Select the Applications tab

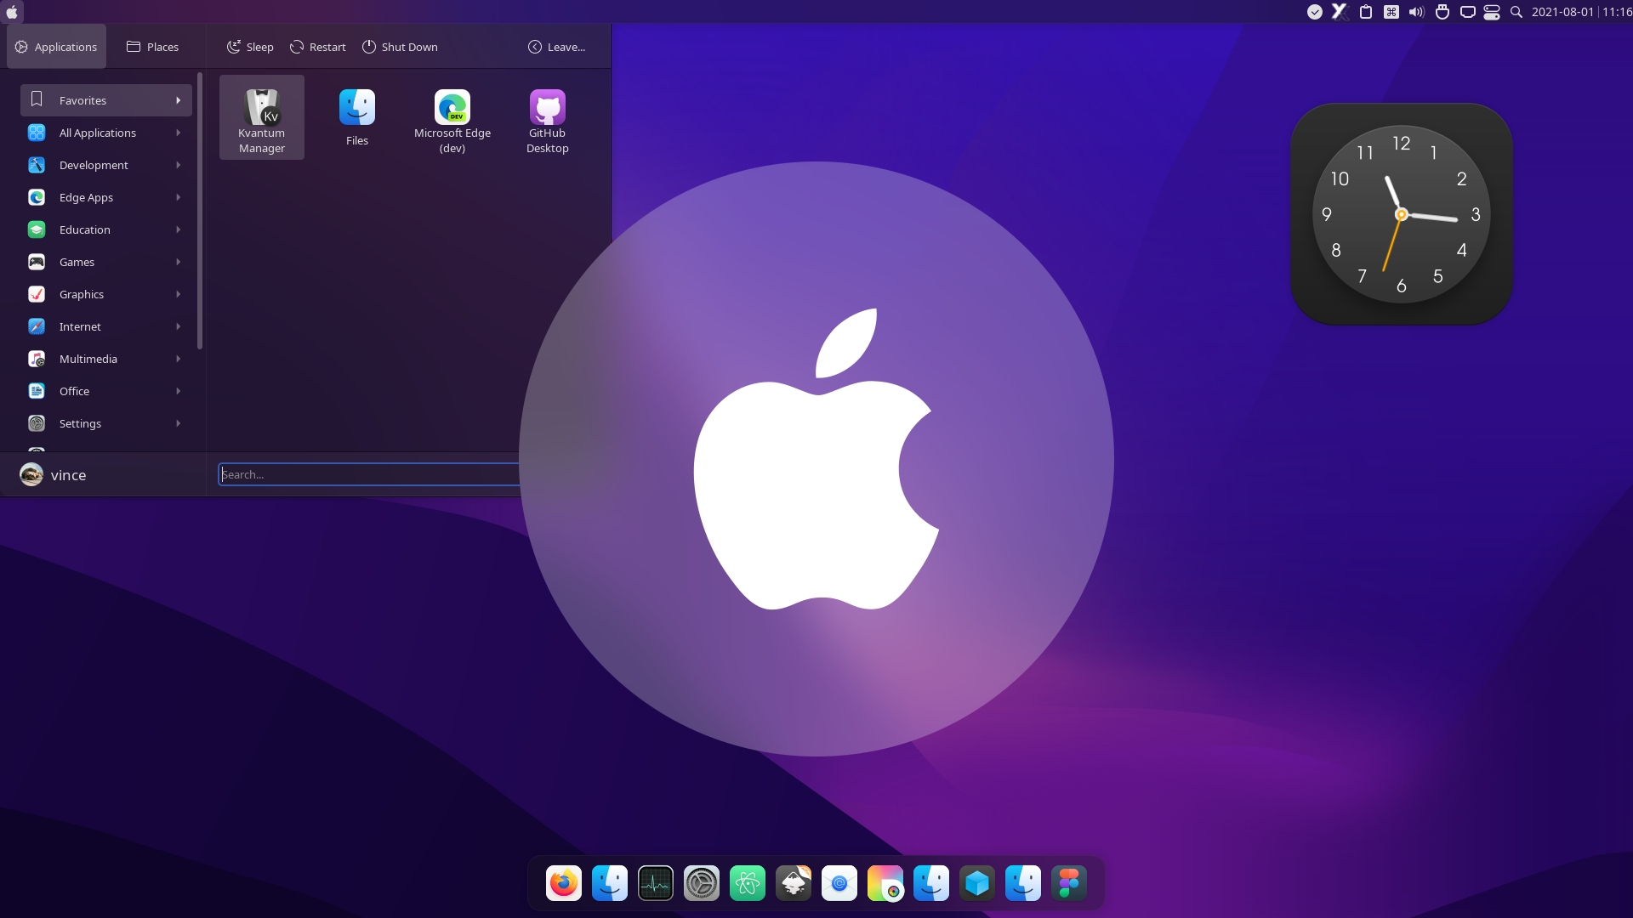56,47
